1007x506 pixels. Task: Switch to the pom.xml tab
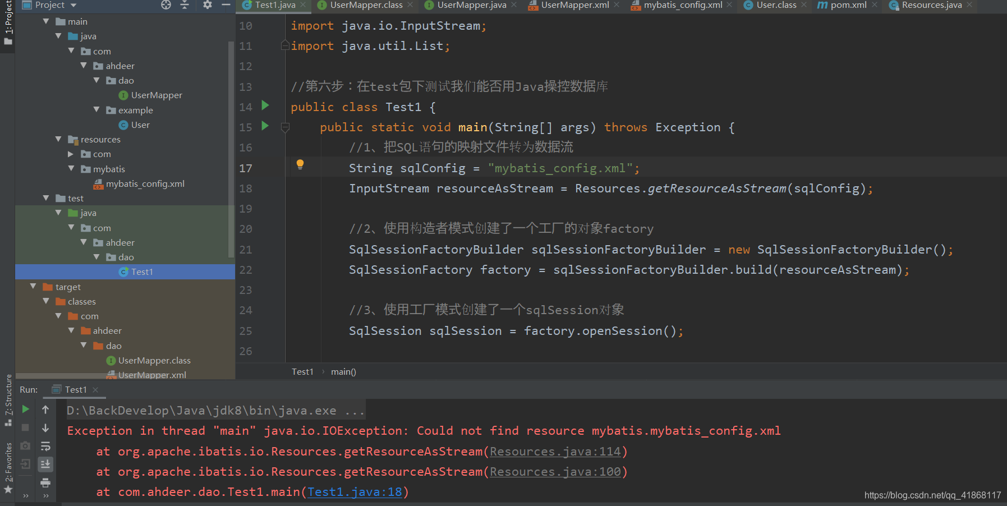pyautogui.click(x=848, y=5)
